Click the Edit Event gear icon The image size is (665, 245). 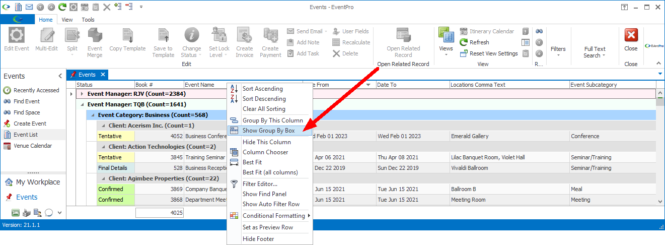coord(17,35)
